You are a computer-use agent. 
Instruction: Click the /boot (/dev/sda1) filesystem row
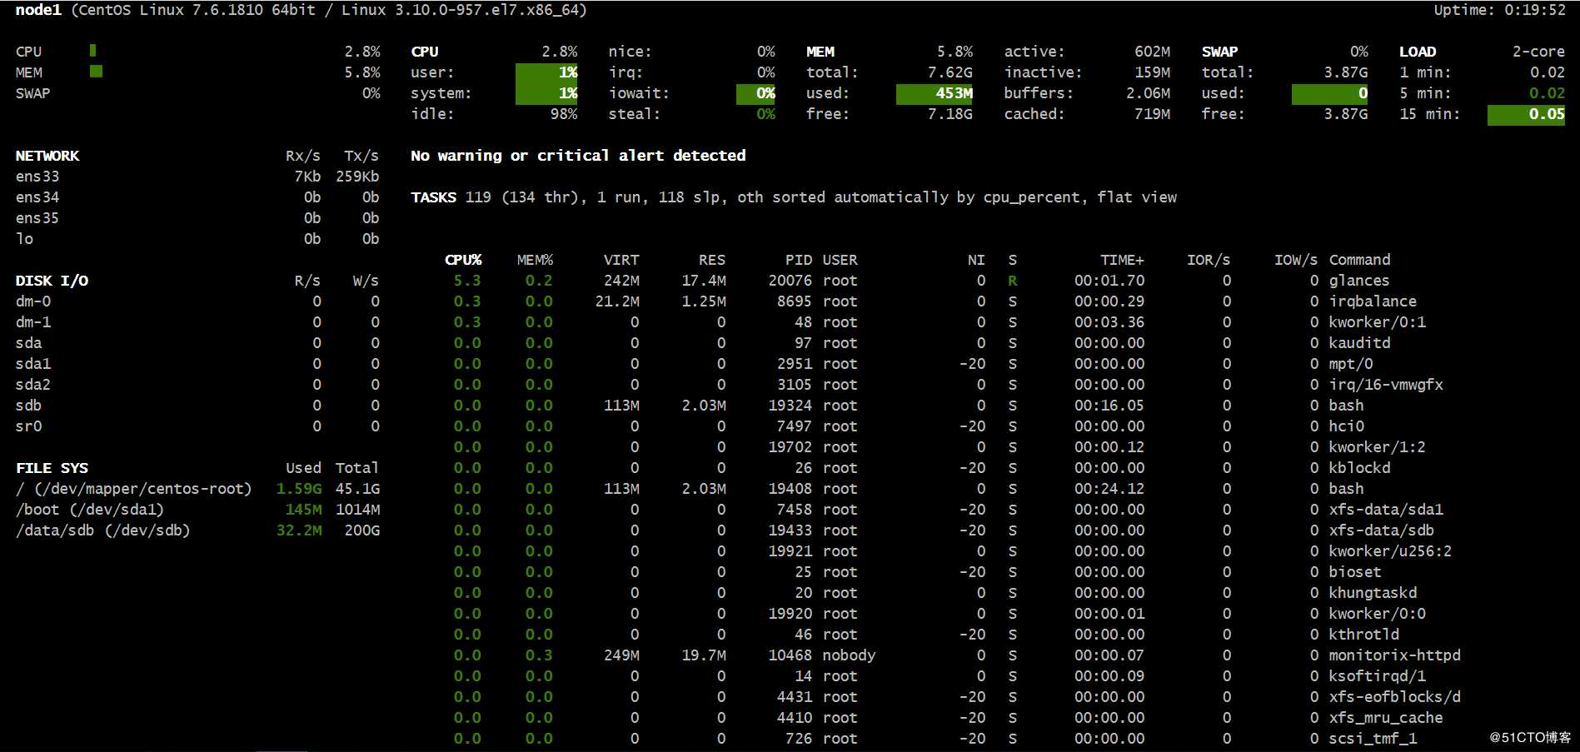tap(197, 510)
